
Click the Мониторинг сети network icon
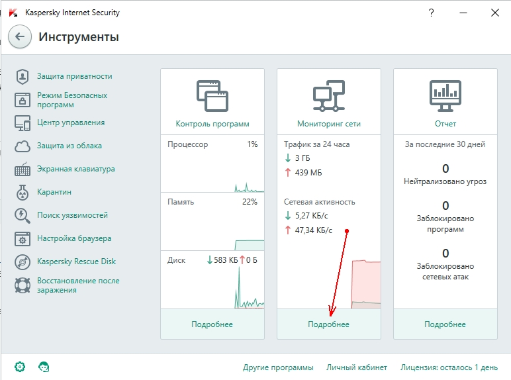[x=328, y=95]
